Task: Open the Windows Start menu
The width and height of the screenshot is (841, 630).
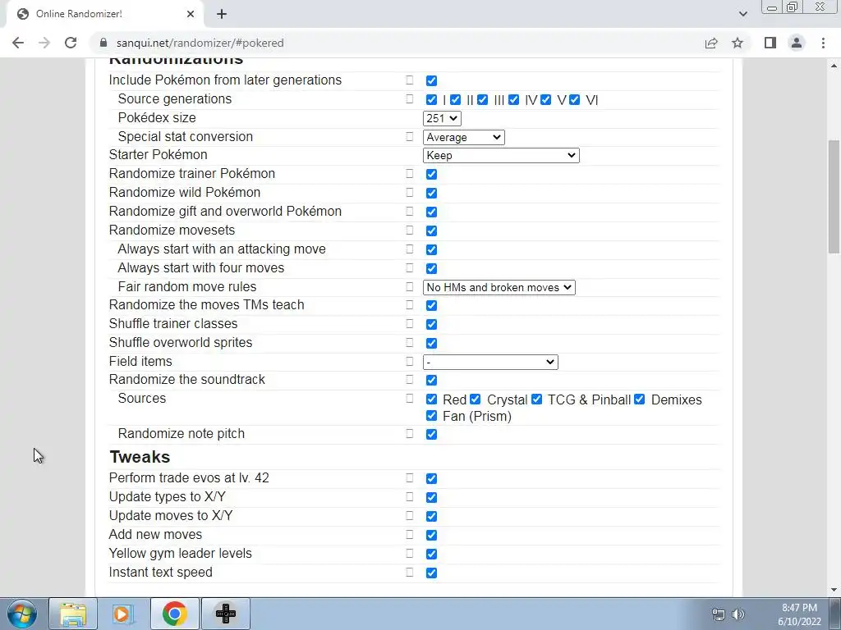Action: coord(22,614)
